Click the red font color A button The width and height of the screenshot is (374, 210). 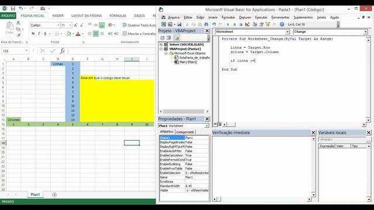coord(78,34)
